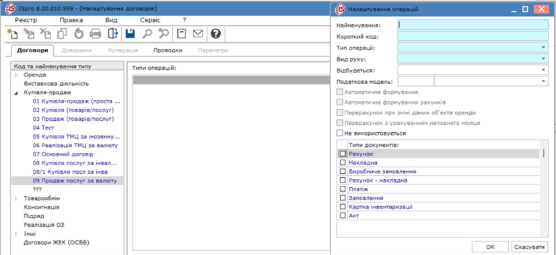Check the Картка інвентаризації document type
This screenshot has height=255, width=556.
(x=343, y=207)
